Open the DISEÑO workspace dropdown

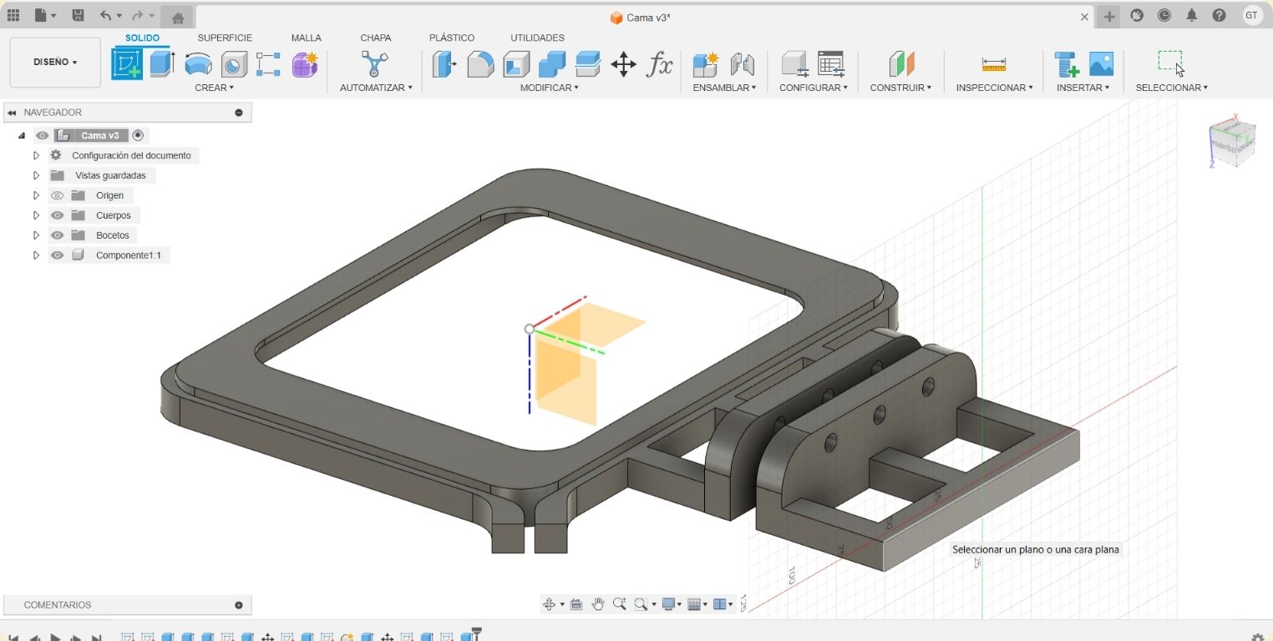(55, 62)
